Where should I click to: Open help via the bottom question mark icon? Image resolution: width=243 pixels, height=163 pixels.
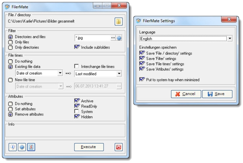pos(22,147)
